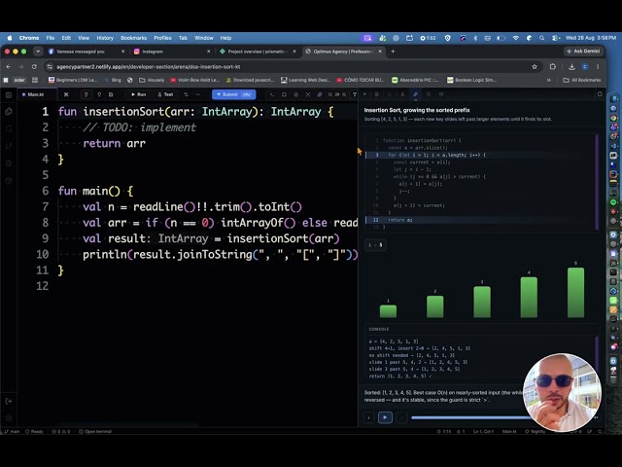Screen dimensions: 622x467
Task: Click the Wi-Fi icon in menu bar
Action: (516, 38)
